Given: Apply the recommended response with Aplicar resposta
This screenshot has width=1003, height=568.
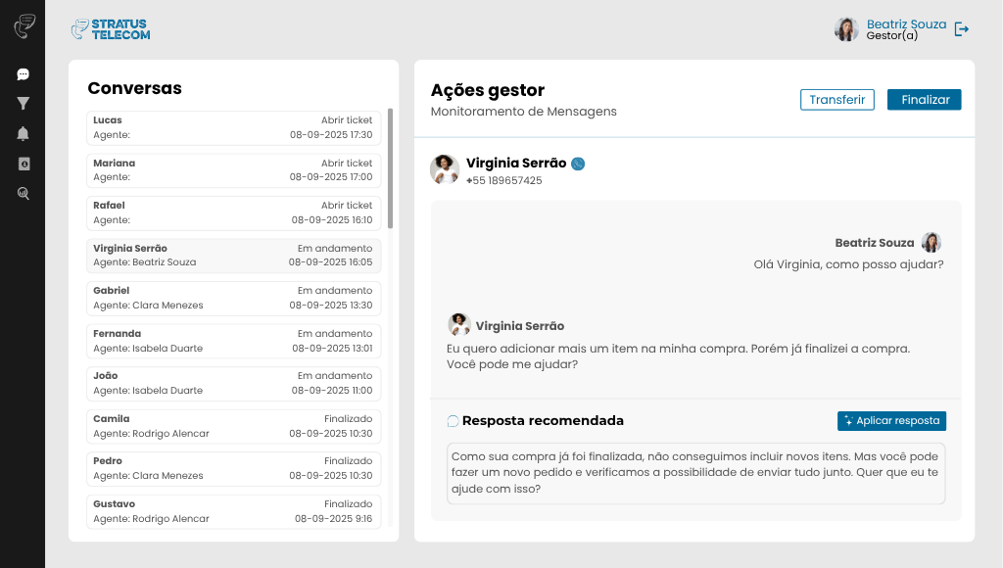Looking at the screenshot, I should 891,421.
